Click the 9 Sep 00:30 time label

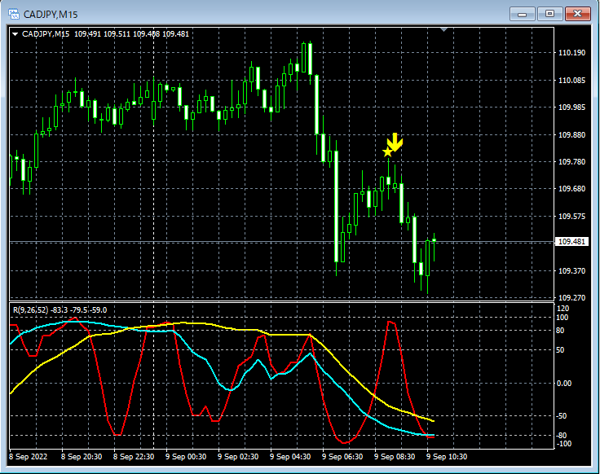(x=186, y=457)
